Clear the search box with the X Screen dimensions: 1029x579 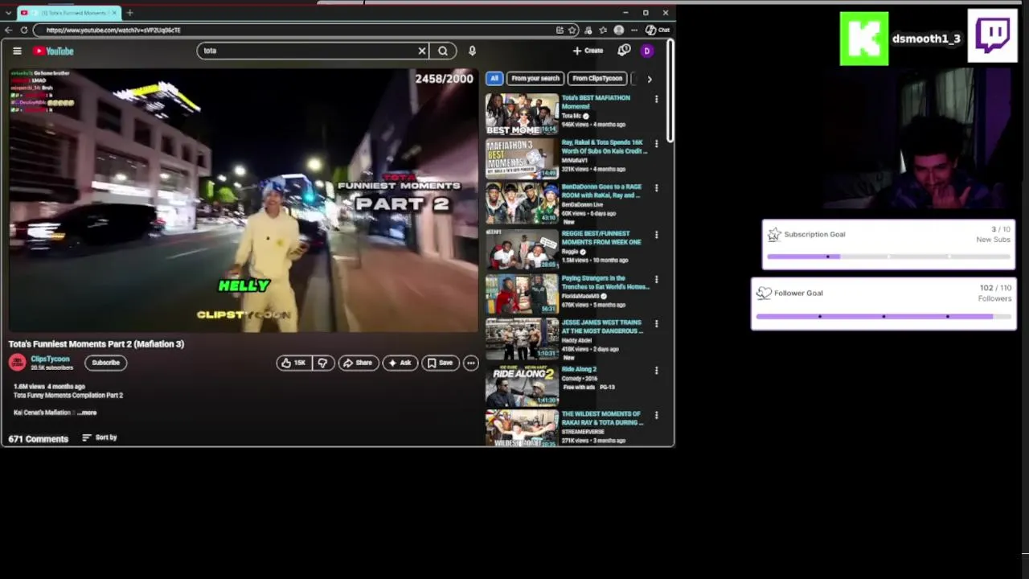coord(421,51)
